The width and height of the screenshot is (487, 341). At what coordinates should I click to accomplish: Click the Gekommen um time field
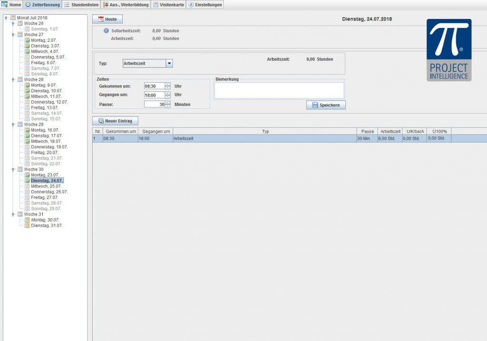155,86
